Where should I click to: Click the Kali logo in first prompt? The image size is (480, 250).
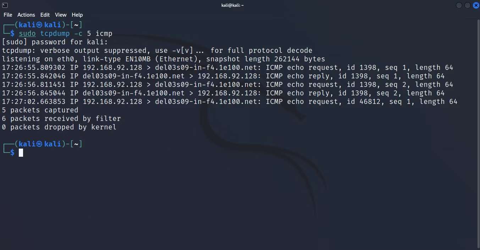[39, 25]
